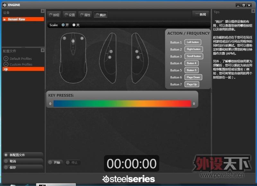
Task: Open the 按钮 (Buttons) tab
Action: click(x=54, y=15)
